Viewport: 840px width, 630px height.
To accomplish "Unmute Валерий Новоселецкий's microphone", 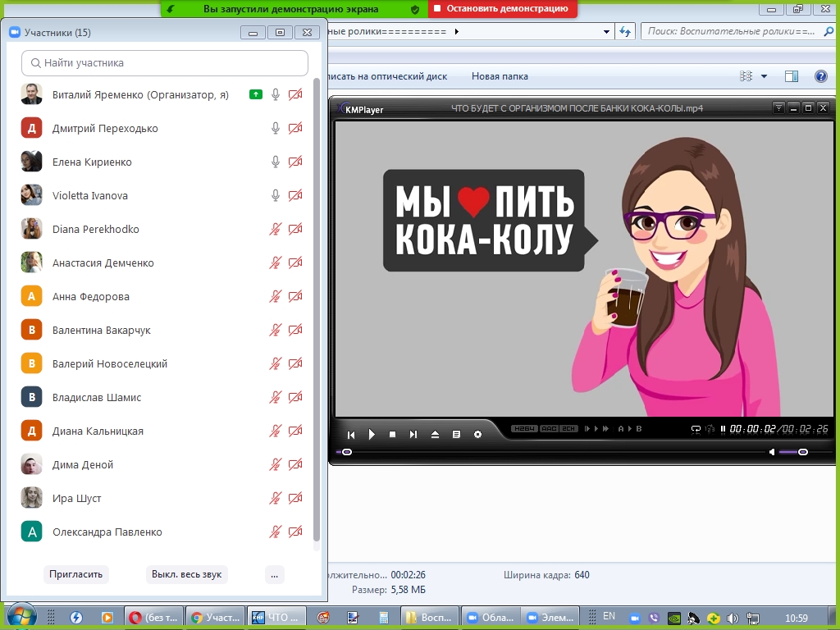I will 276,363.
